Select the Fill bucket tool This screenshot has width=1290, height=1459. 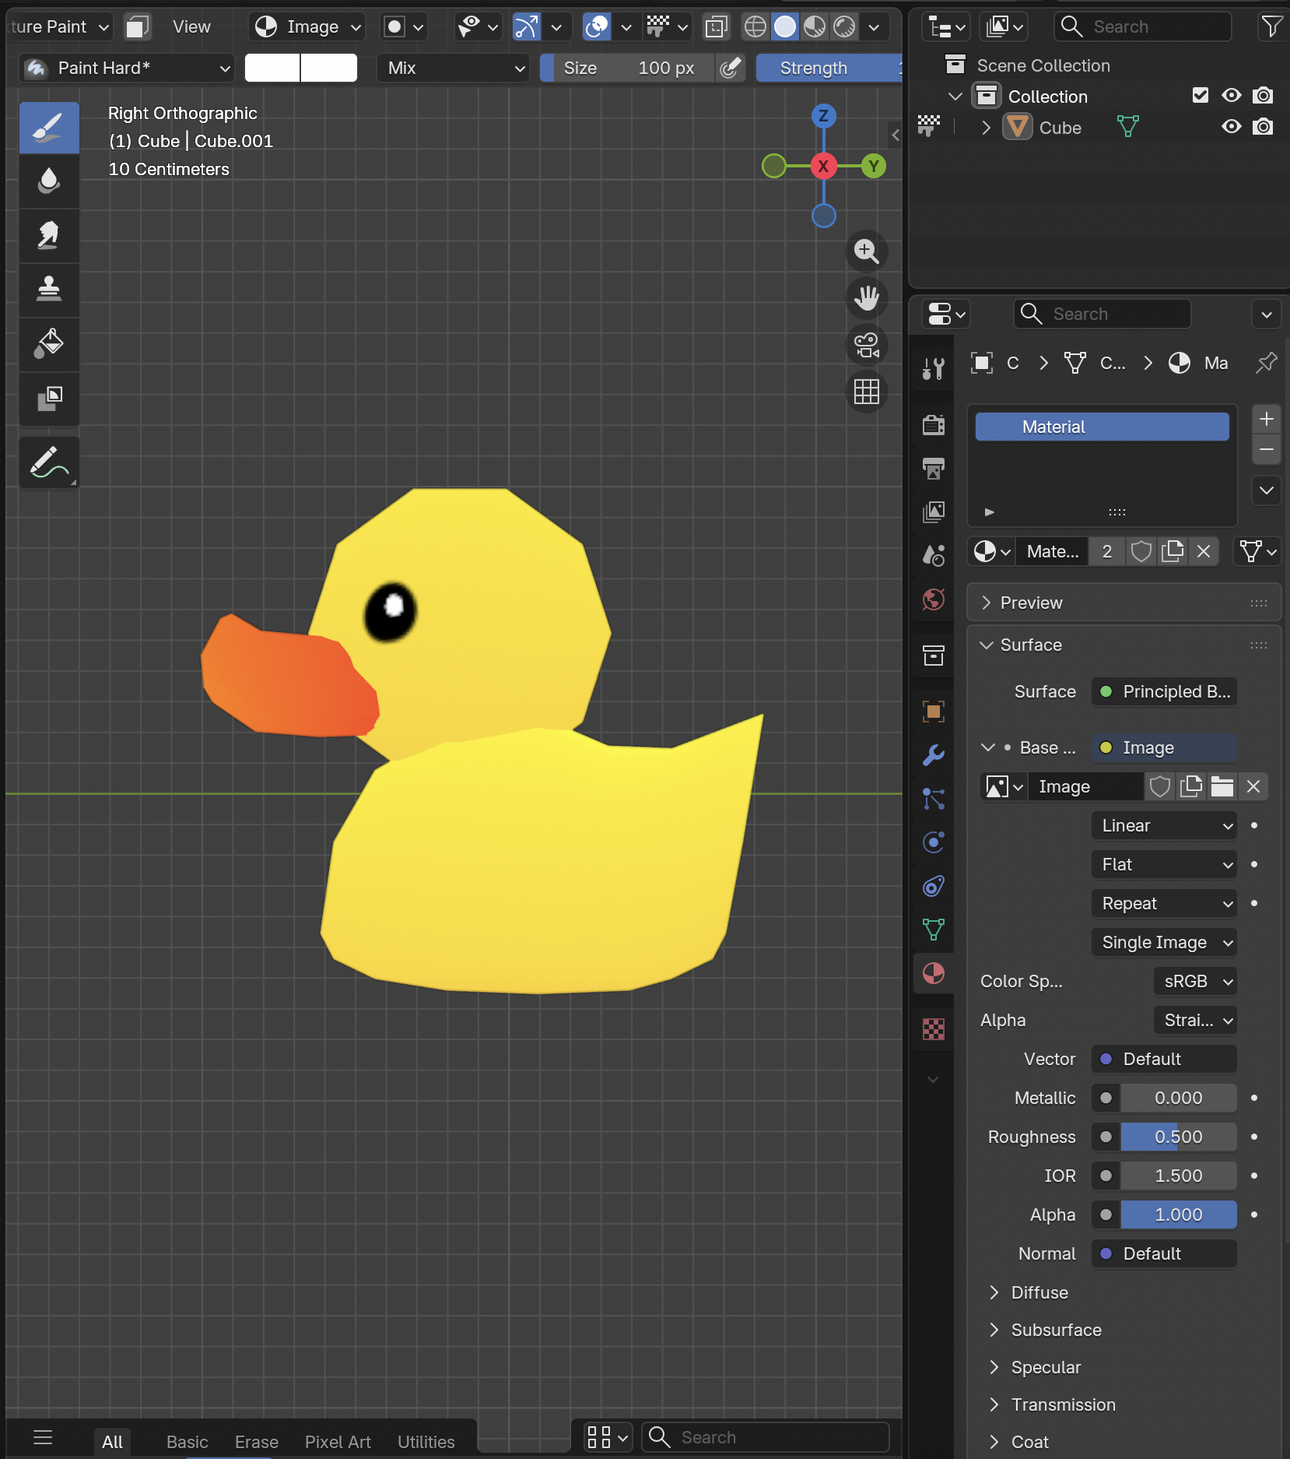(49, 344)
